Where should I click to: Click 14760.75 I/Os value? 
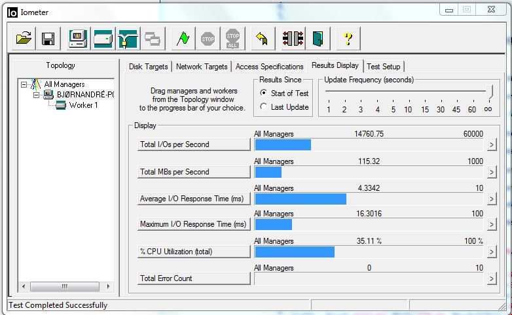click(369, 134)
